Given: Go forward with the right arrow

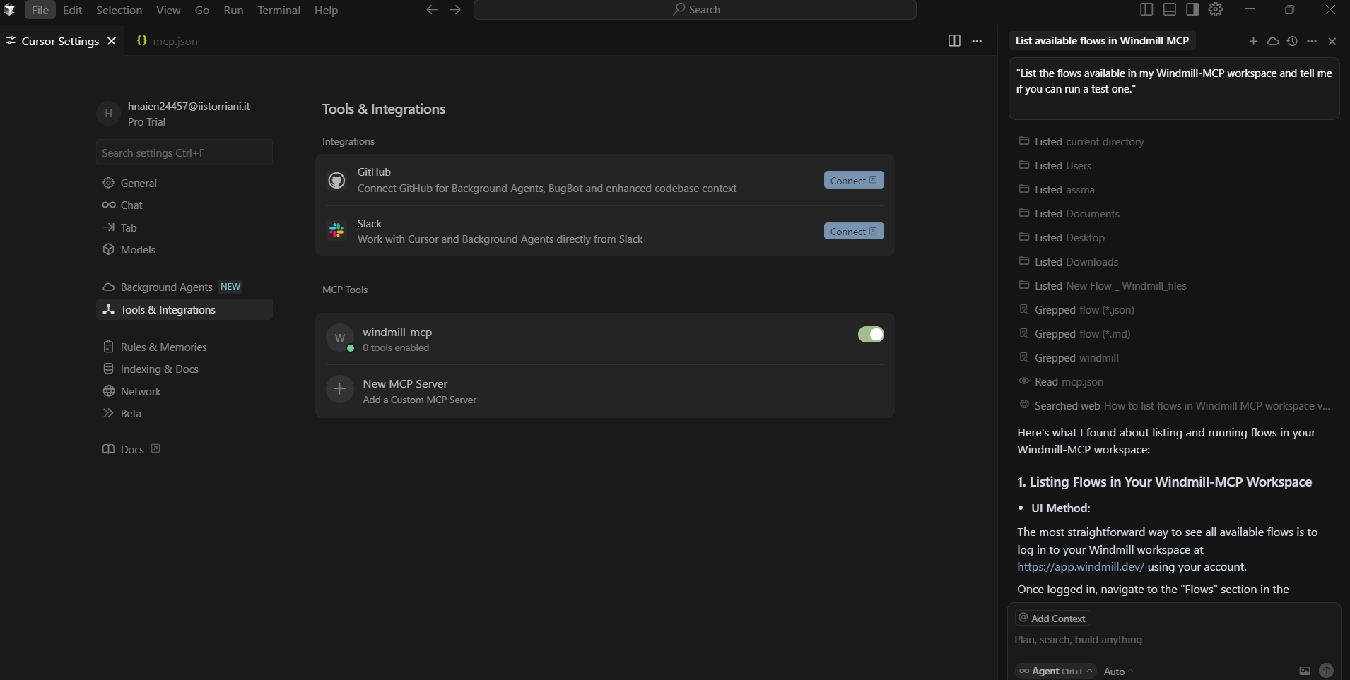Looking at the screenshot, I should (x=455, y=9).
